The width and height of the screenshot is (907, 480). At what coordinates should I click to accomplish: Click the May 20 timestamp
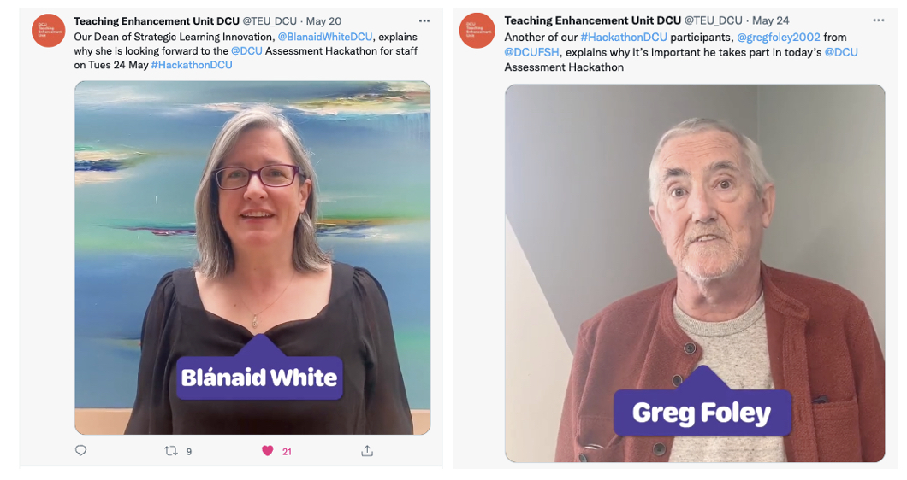pos(323,21)
